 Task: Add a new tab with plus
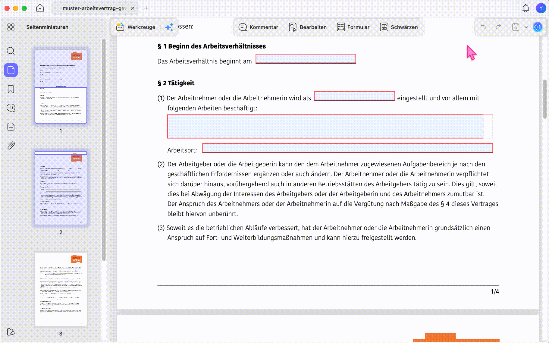[x=146, y=8]
